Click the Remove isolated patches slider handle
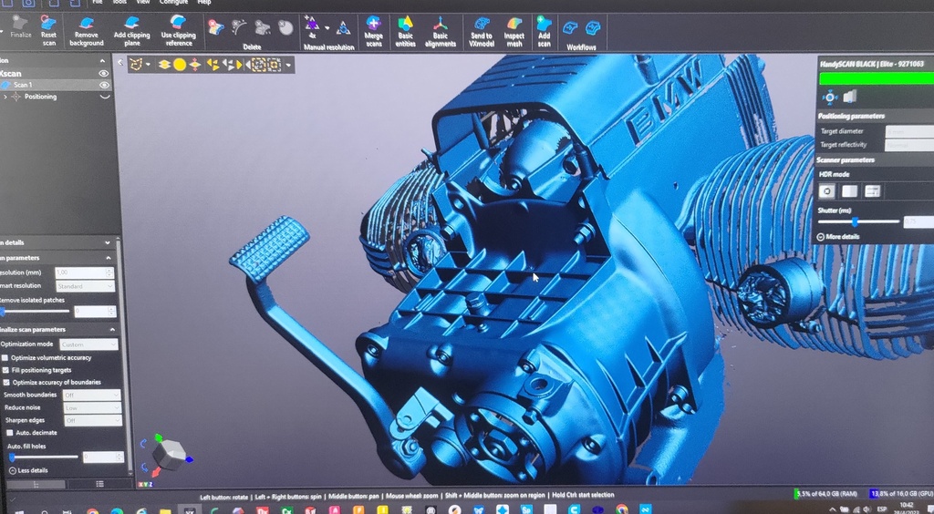The height and width of the screenshot is (514, 934). [x=2, y=311]
